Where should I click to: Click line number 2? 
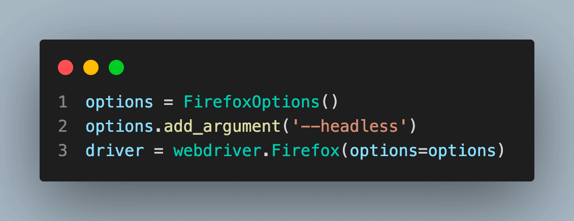(x=63, y=126)
